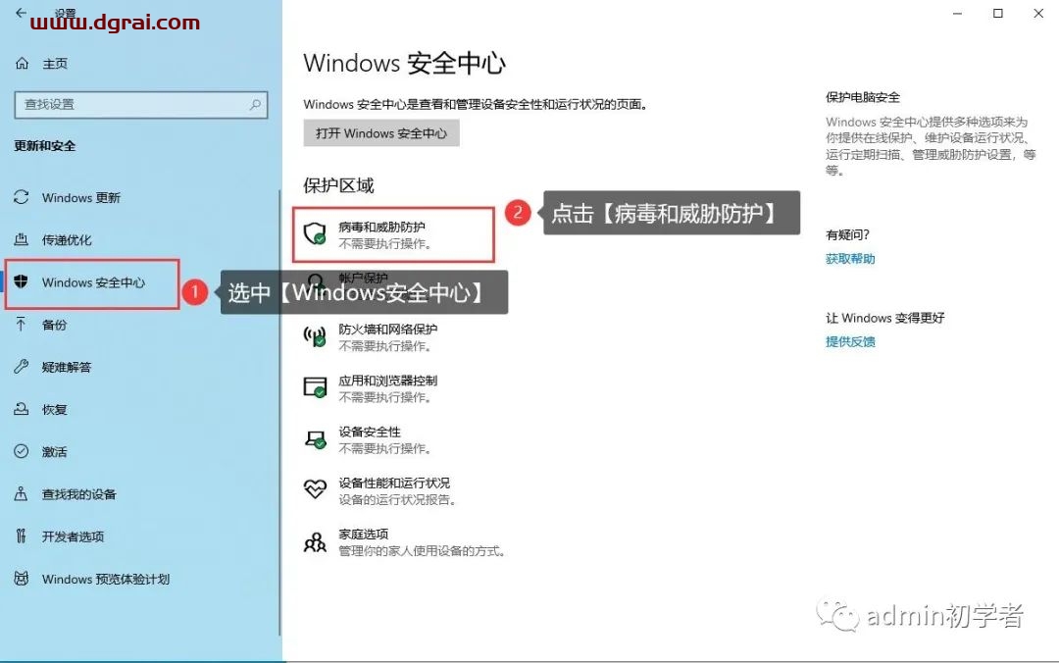The width and height of the screenshot is (1059, 663).
Task: Click the 获取帮助 link
Action: [850, 259]
